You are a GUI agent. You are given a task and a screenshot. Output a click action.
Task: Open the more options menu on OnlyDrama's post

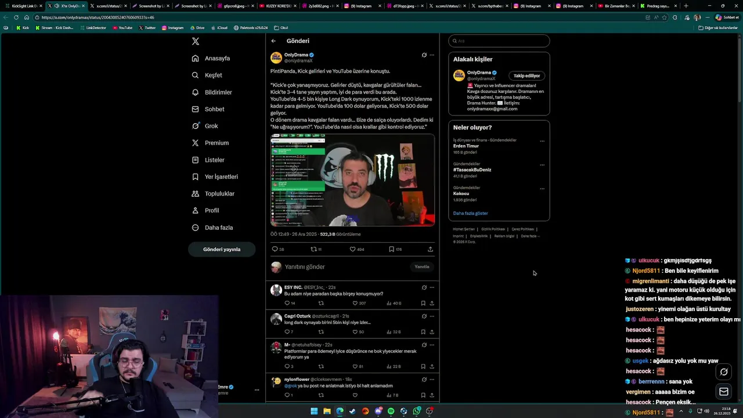[432, 55]
